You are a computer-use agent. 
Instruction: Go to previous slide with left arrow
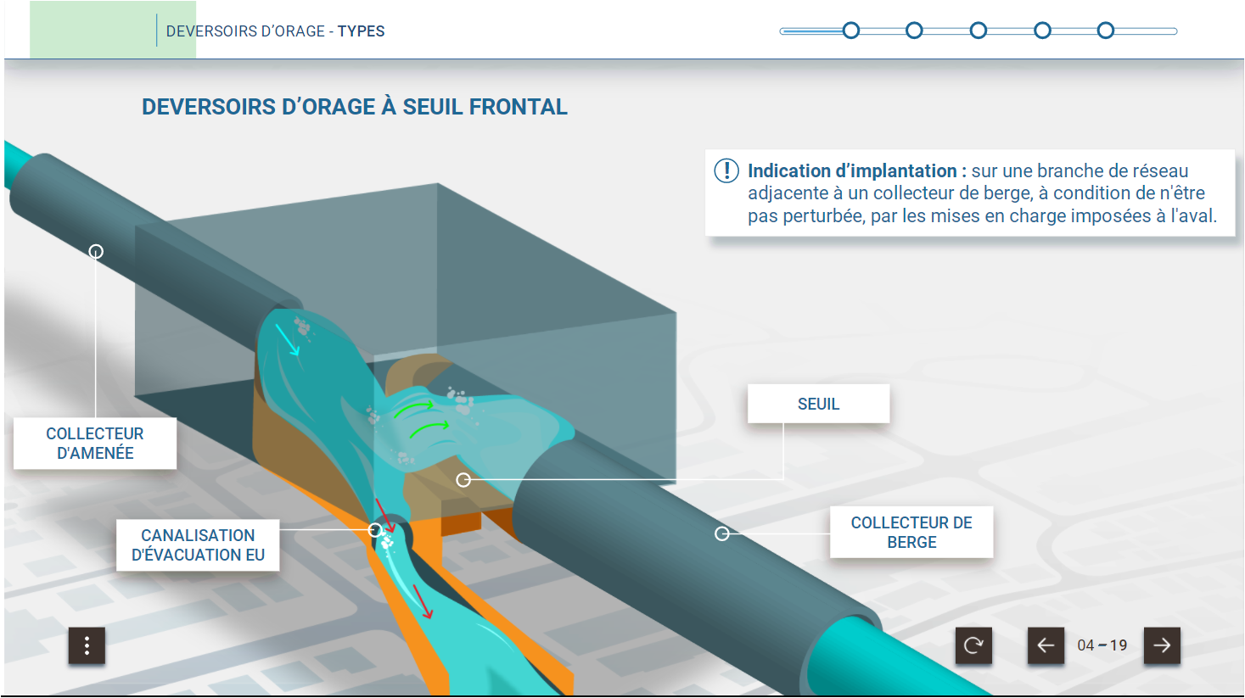point(1046,646)
